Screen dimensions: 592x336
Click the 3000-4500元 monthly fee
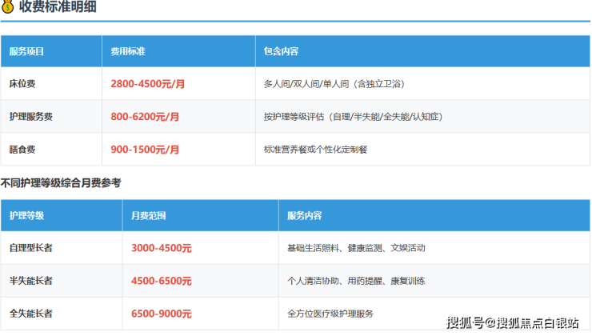coord(162,248)
